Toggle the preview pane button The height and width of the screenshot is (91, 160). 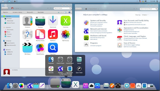[x=65, y=12]
